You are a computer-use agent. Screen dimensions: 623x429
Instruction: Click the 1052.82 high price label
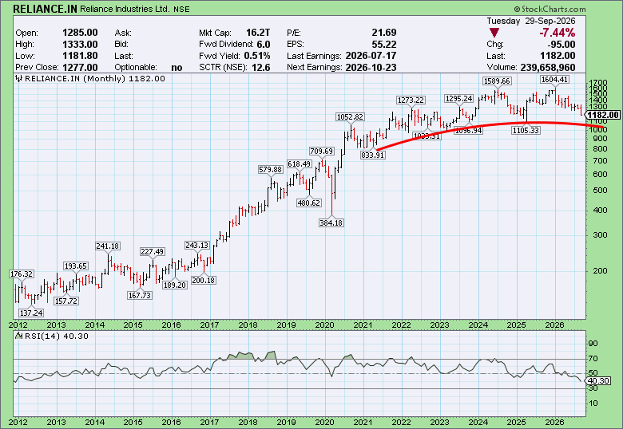[x=350, y=117]
